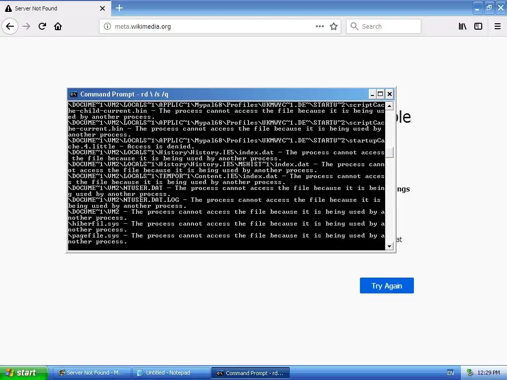This screenshot has width=507, height=380.
Task: Open page actions three-dot menu
Action: [319, 26]
